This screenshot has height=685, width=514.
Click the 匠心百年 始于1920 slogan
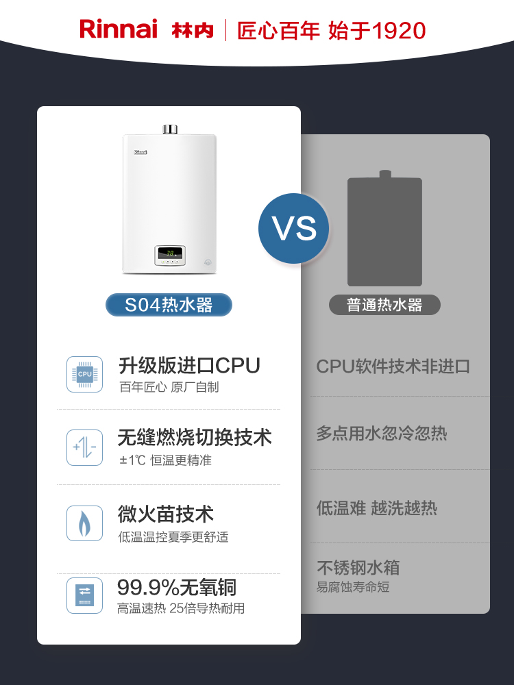(331, 30)
